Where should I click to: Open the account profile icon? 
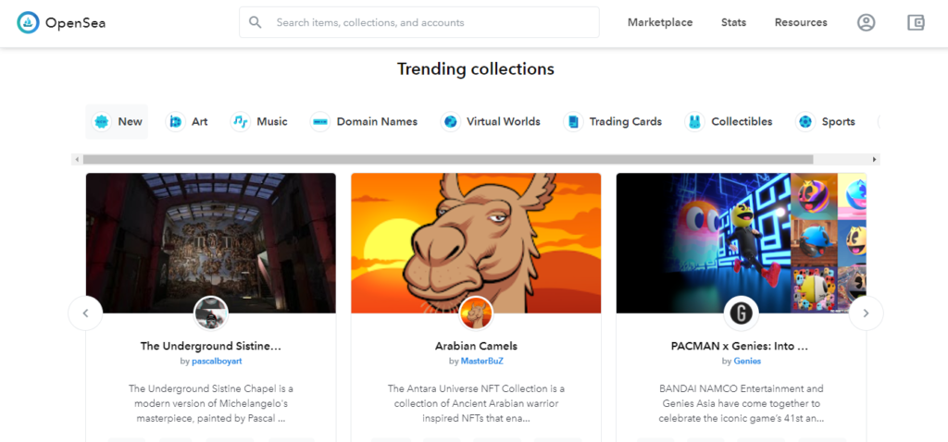tap(866, 22)
